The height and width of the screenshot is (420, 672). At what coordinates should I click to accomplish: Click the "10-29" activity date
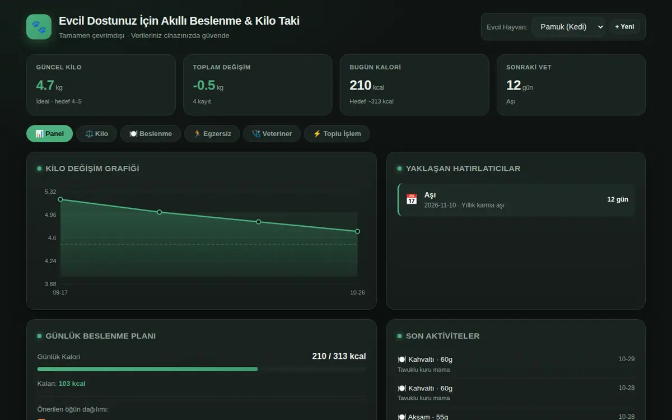[627, 359]
